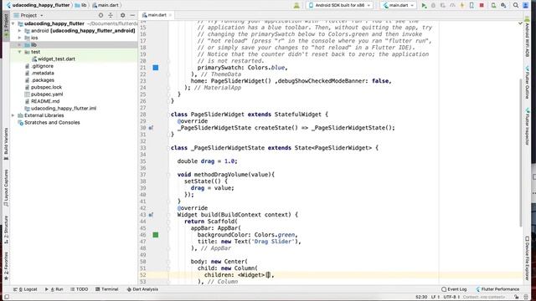Open the Terminal tool window
The width and height of the screenshot is (536, 301).
[x=106, y=289]
